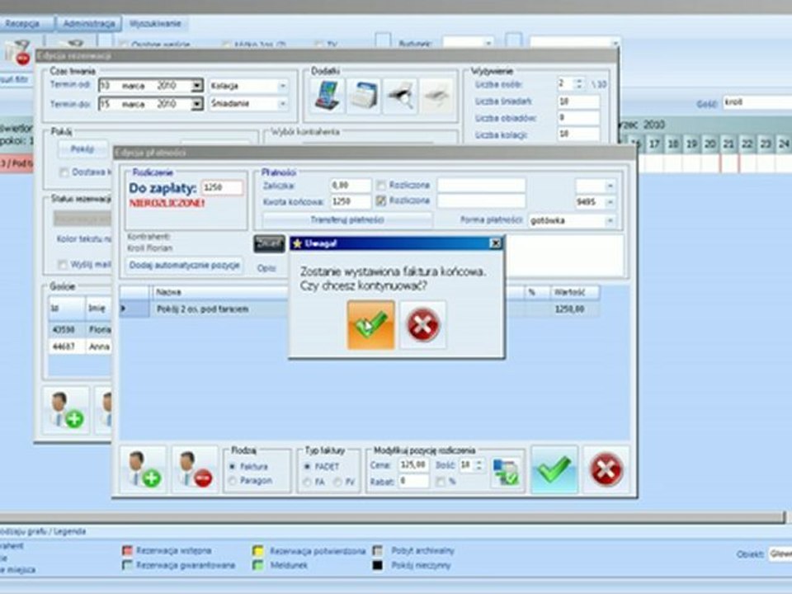Viewport: 792px width, 594px height.
Task: Click Dodaj automatycznie pozycje button
Action: 184,265
